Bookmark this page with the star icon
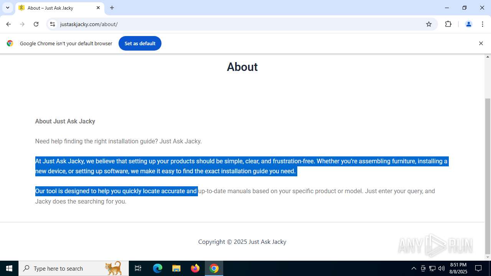Viewport: 491px width, 276px height. (x=429, y=24)
